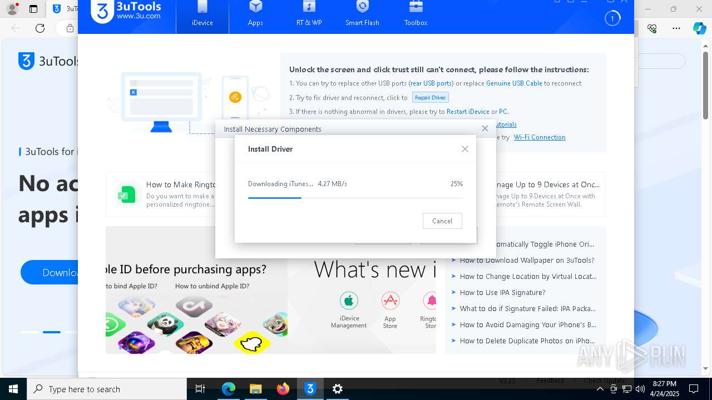Show hidden tray icons chevron

[x=600, y=389]
